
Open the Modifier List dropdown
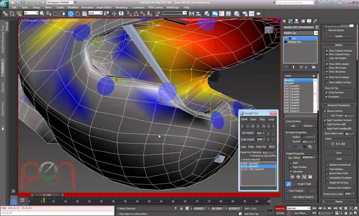coord(300,33)
